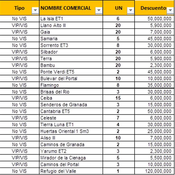Select the Refugio del Valle cell
The height and width of the screenshot is (175, 175).
click(x=71, y=171)
